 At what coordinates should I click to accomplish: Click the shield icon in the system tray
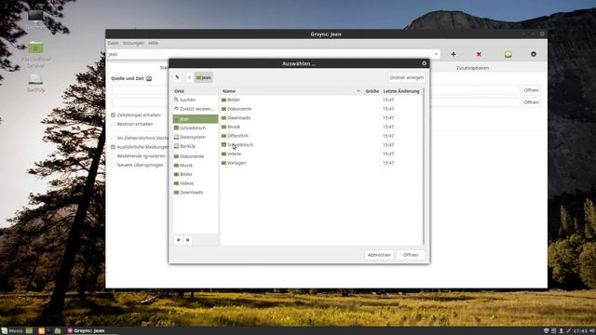(x=547, y=331)
